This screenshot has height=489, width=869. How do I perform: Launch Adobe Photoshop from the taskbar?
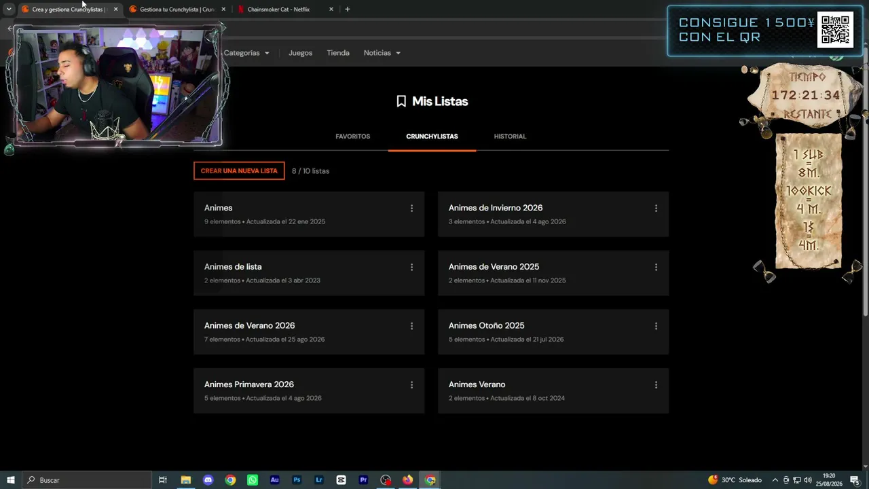[x=297, y=480]
